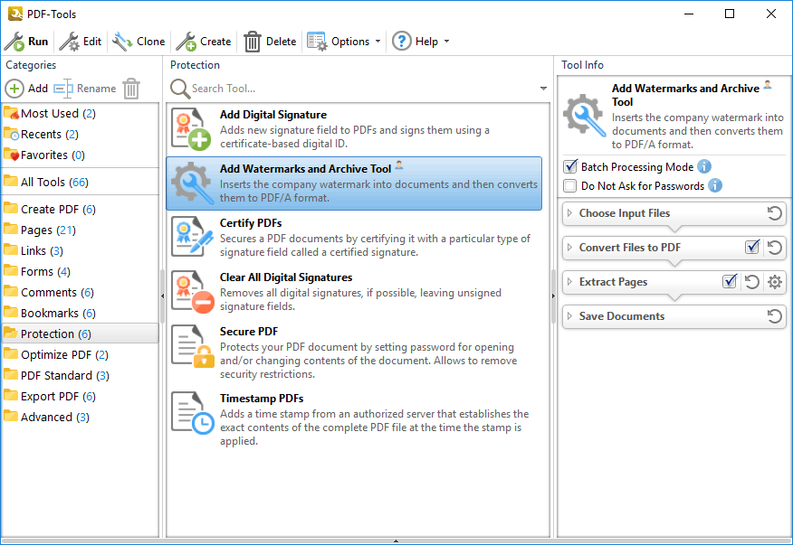Toggle Batch Processing Mode checkbox

(x=570, y=166)
